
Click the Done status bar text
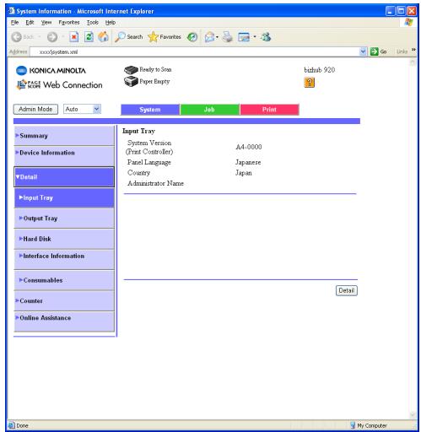click(x=22, y=425)
